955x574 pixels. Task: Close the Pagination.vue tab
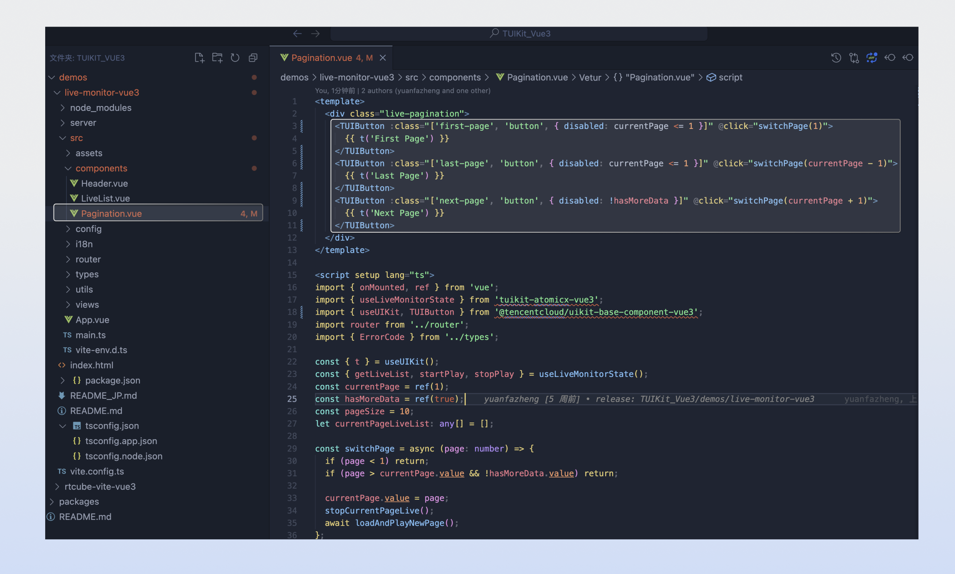point(383,58)
